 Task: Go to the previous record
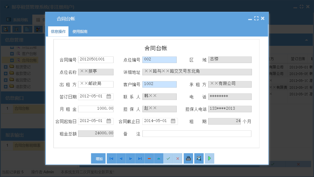pyautogui.click(x=121, y=158)
